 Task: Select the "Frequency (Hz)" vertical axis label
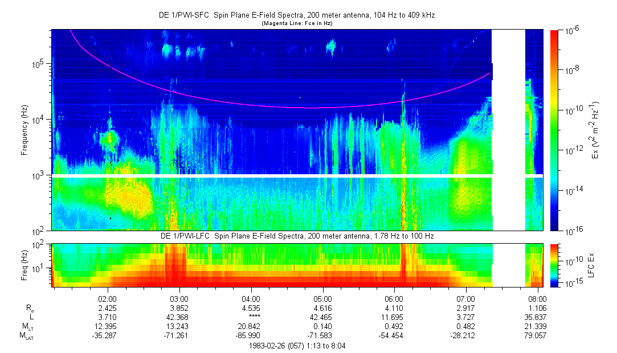tap(24, 130)
